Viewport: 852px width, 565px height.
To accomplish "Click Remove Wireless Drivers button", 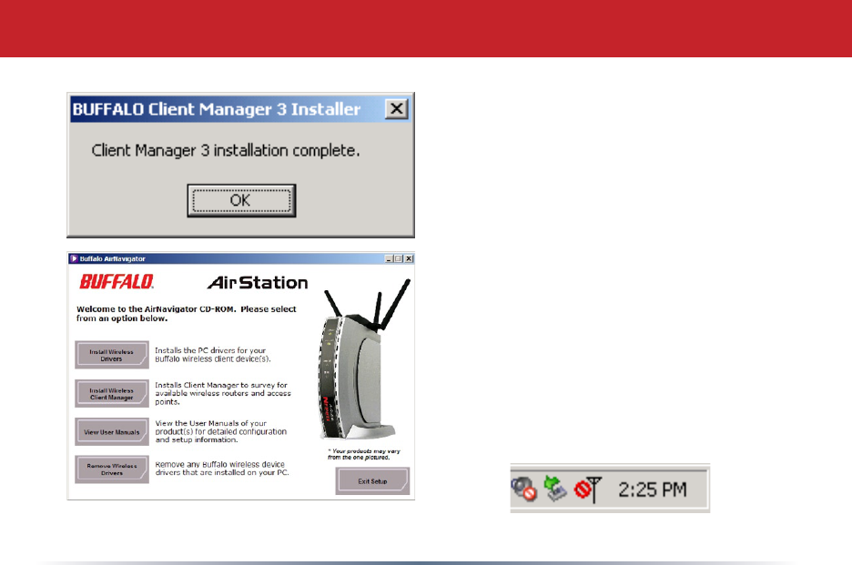I will (111, 469).
